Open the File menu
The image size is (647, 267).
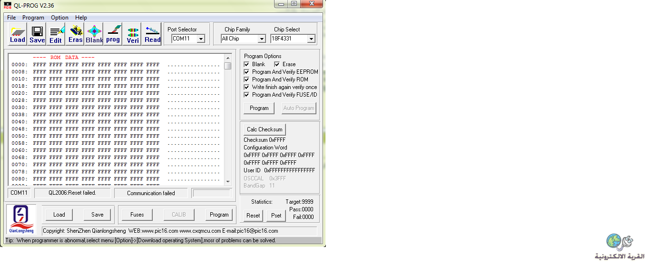coord(11,18)
